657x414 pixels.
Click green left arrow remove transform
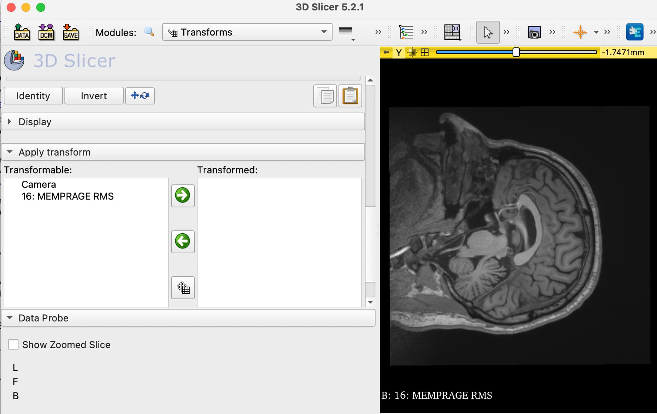[183, 241]
